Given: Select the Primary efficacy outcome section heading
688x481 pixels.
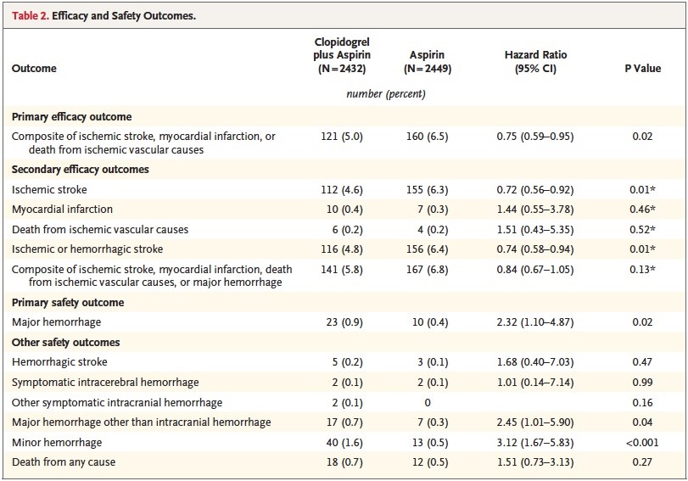Looking at the screenshot, I should tap(71, 117).
